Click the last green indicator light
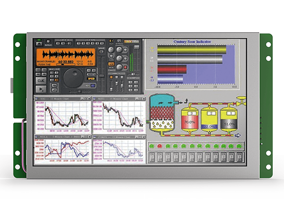This screenshot has width=284, height=222. pos(239,146)
